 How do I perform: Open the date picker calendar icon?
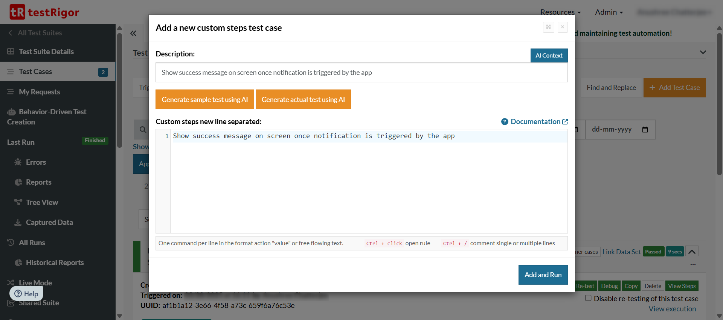645,130
